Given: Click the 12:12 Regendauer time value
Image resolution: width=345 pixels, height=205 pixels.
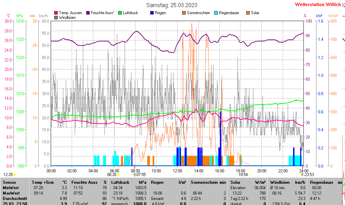Looking at the screenshot, I should [317, 193].
